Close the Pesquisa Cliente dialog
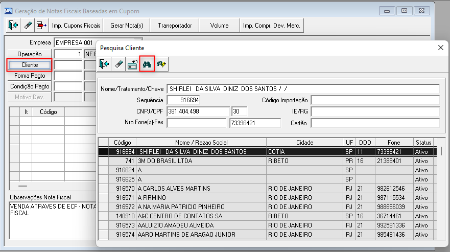Image resolution: width=450 pixels, height=252 pixels. point(441,48)
